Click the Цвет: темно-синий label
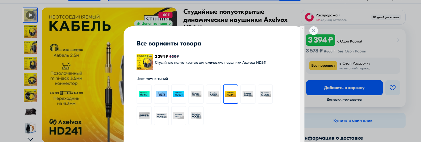This screenshot has height=142, width=421. pos(152,79)
